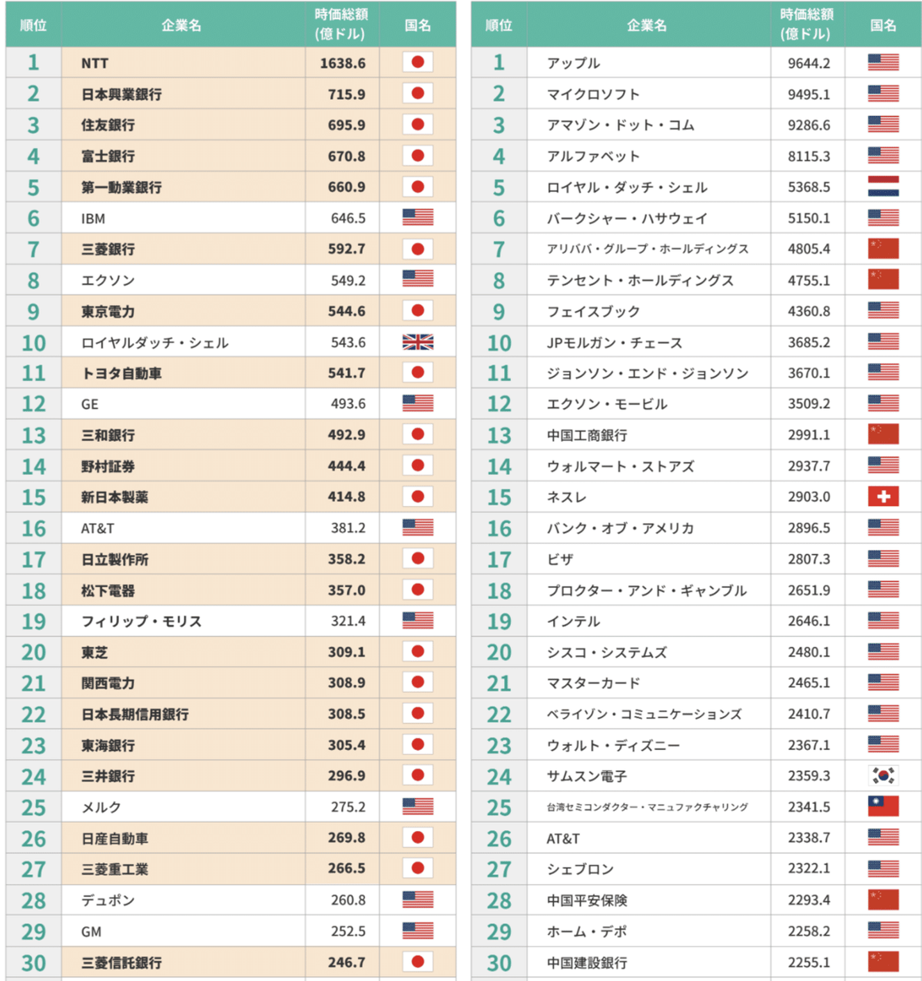Screen dimensions: 922x981
Task: Click the Japan flag in the 三菱信託銀行 row
Action: point(418,961)
